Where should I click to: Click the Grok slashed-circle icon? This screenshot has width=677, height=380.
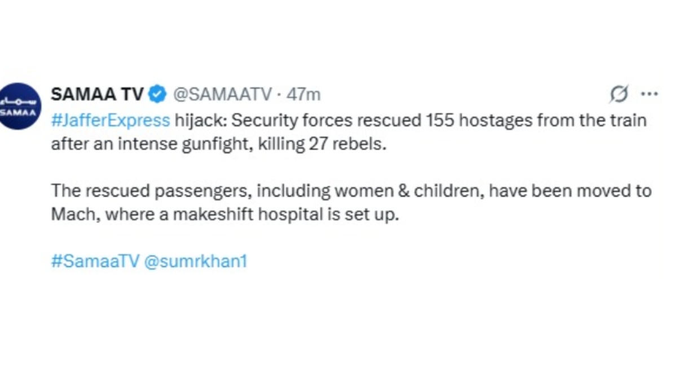618,95
